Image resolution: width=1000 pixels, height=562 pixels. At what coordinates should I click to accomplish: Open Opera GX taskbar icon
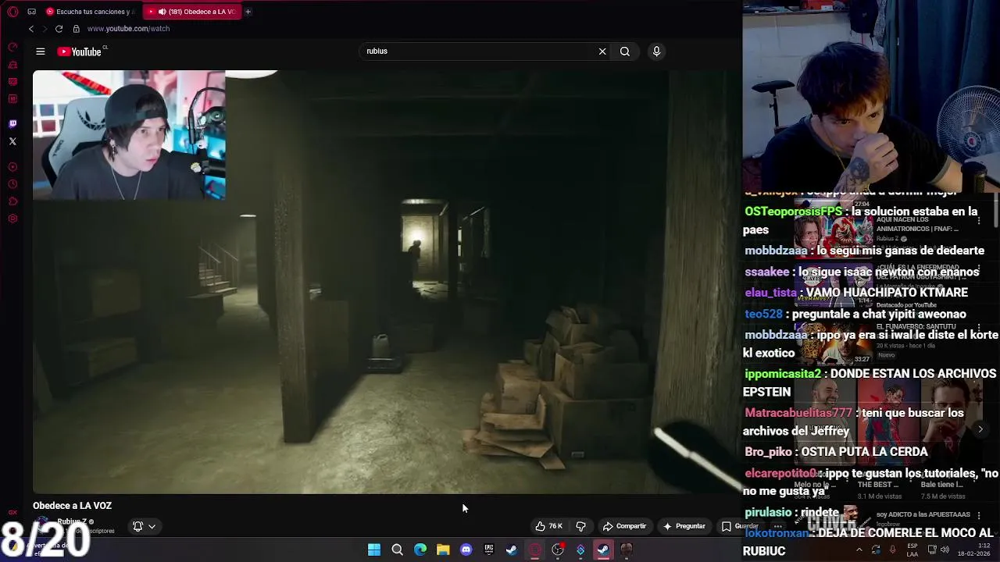535,550
